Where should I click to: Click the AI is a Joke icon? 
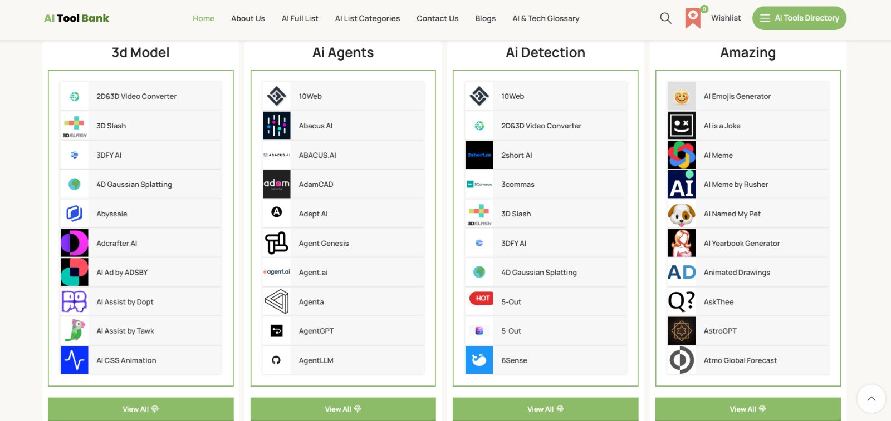pos(682,126)
